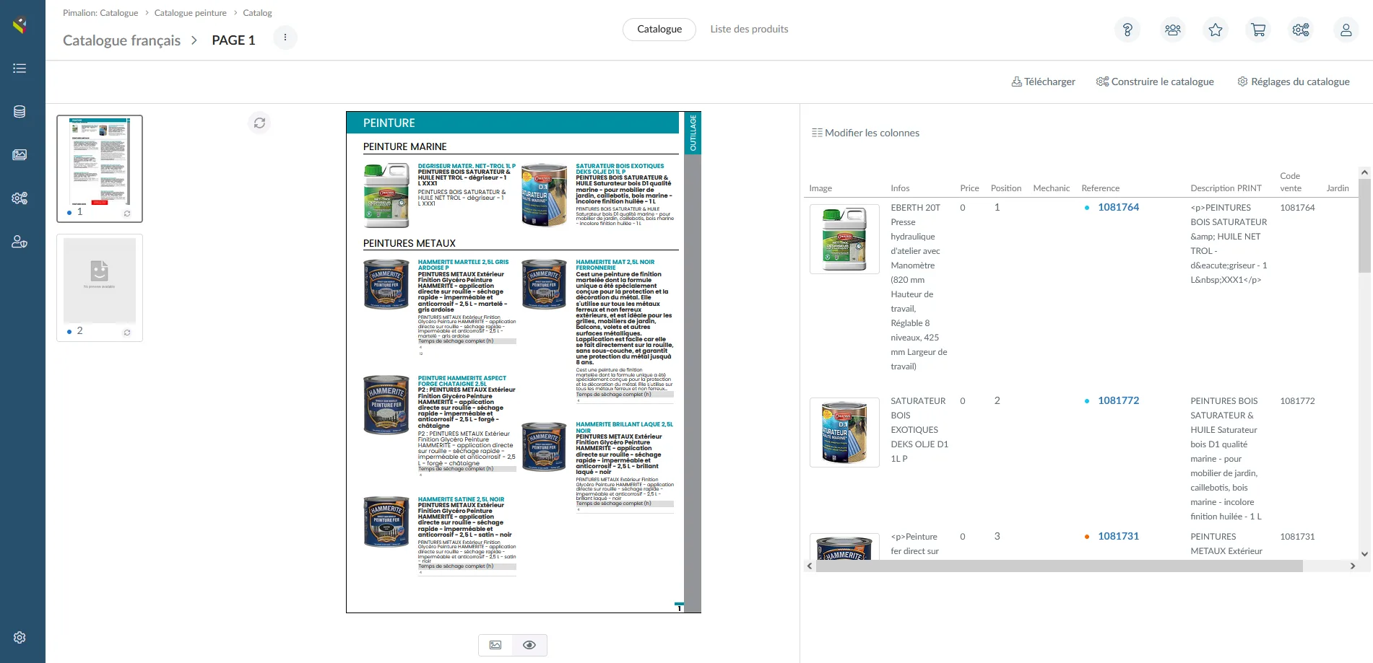Click Construire le catalogue
This screenshot has height=663, width=1373.
click(1155, 82)
